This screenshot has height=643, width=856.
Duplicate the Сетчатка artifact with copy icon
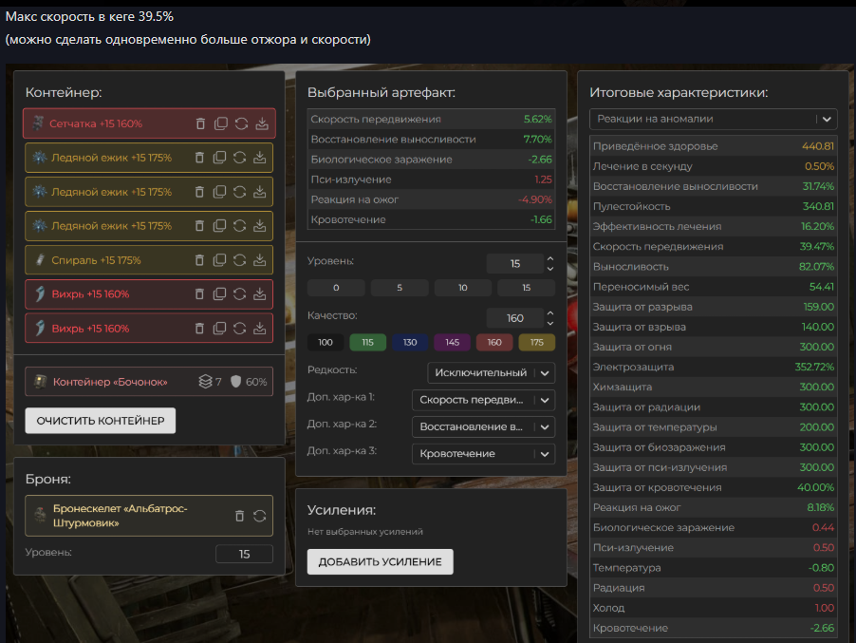220,123
